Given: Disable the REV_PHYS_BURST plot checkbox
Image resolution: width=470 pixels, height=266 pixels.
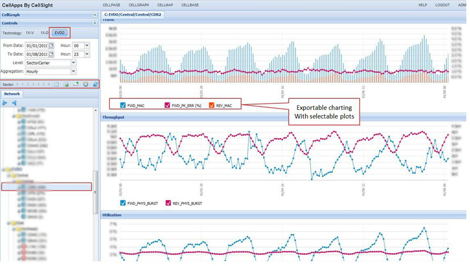Looking at the screenshot, I should [x=168, y=203].
